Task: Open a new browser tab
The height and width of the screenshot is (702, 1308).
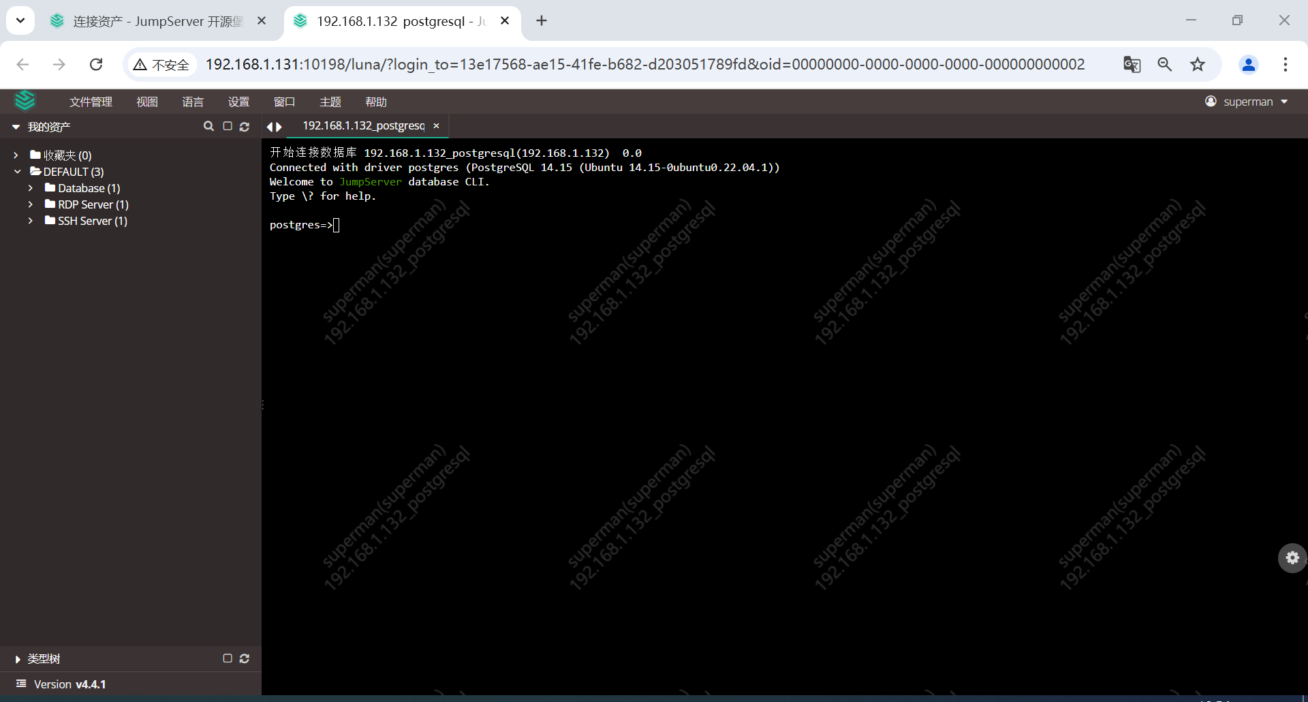Action: point(542,21)
